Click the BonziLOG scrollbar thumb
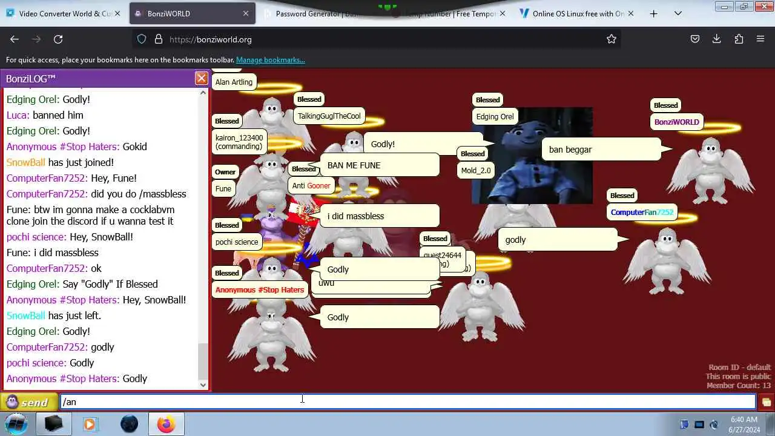 pyautogui.click(x=203, y=360)
